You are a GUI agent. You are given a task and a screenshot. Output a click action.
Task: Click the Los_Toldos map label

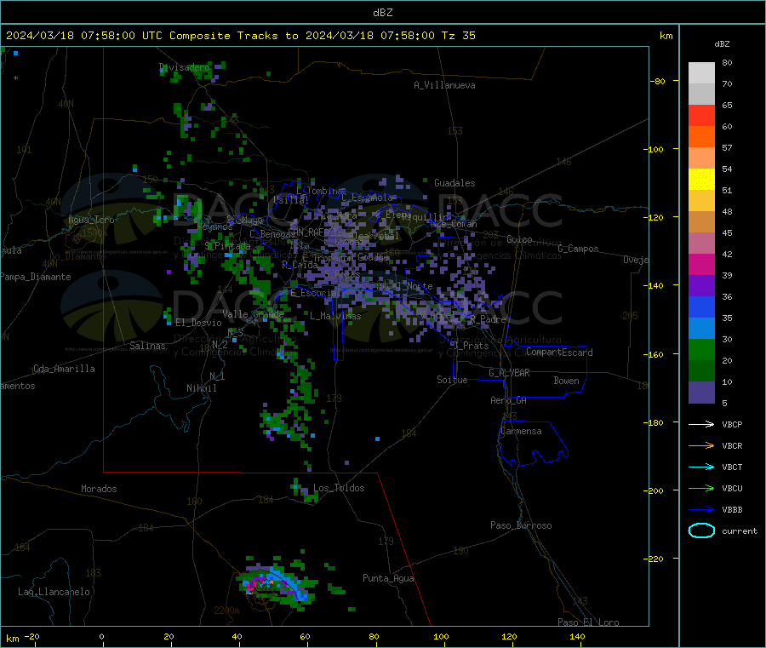click(339, 488)
